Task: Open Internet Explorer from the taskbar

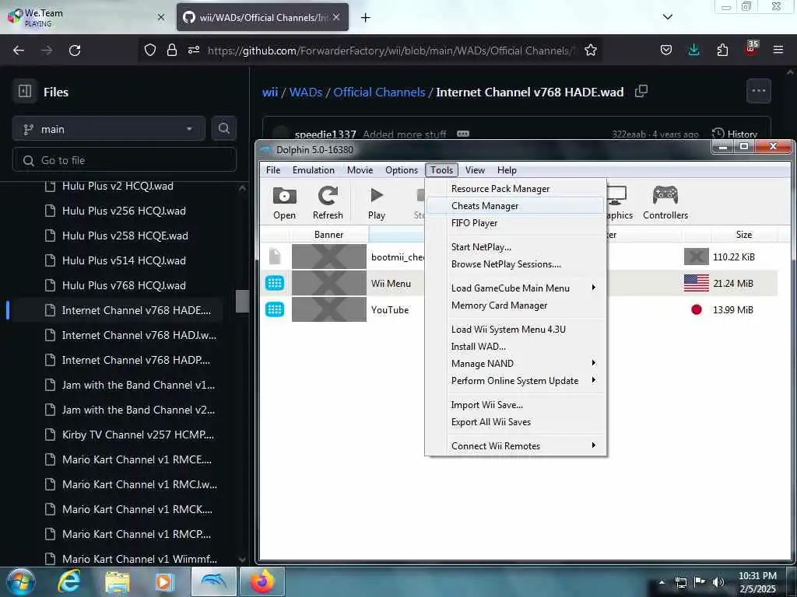Action: click(69, 581)
